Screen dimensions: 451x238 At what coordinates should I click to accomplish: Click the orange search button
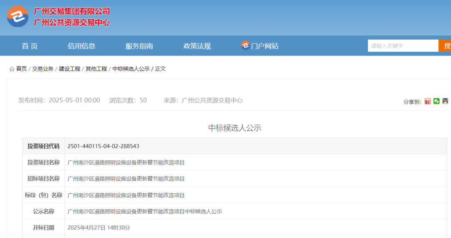point(445,46)
